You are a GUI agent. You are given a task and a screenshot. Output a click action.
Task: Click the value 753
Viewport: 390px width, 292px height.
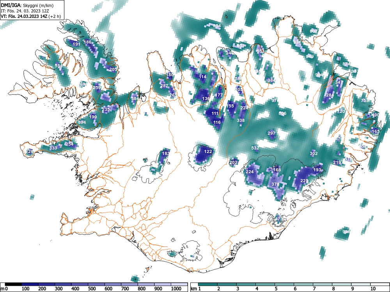coord(365,100)
